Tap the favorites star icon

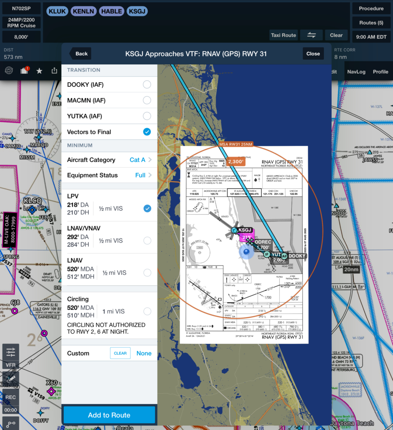coord(40,71)
